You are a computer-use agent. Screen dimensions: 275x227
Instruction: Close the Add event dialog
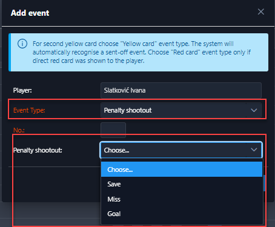pyautogui.click(x=261, y=12)
